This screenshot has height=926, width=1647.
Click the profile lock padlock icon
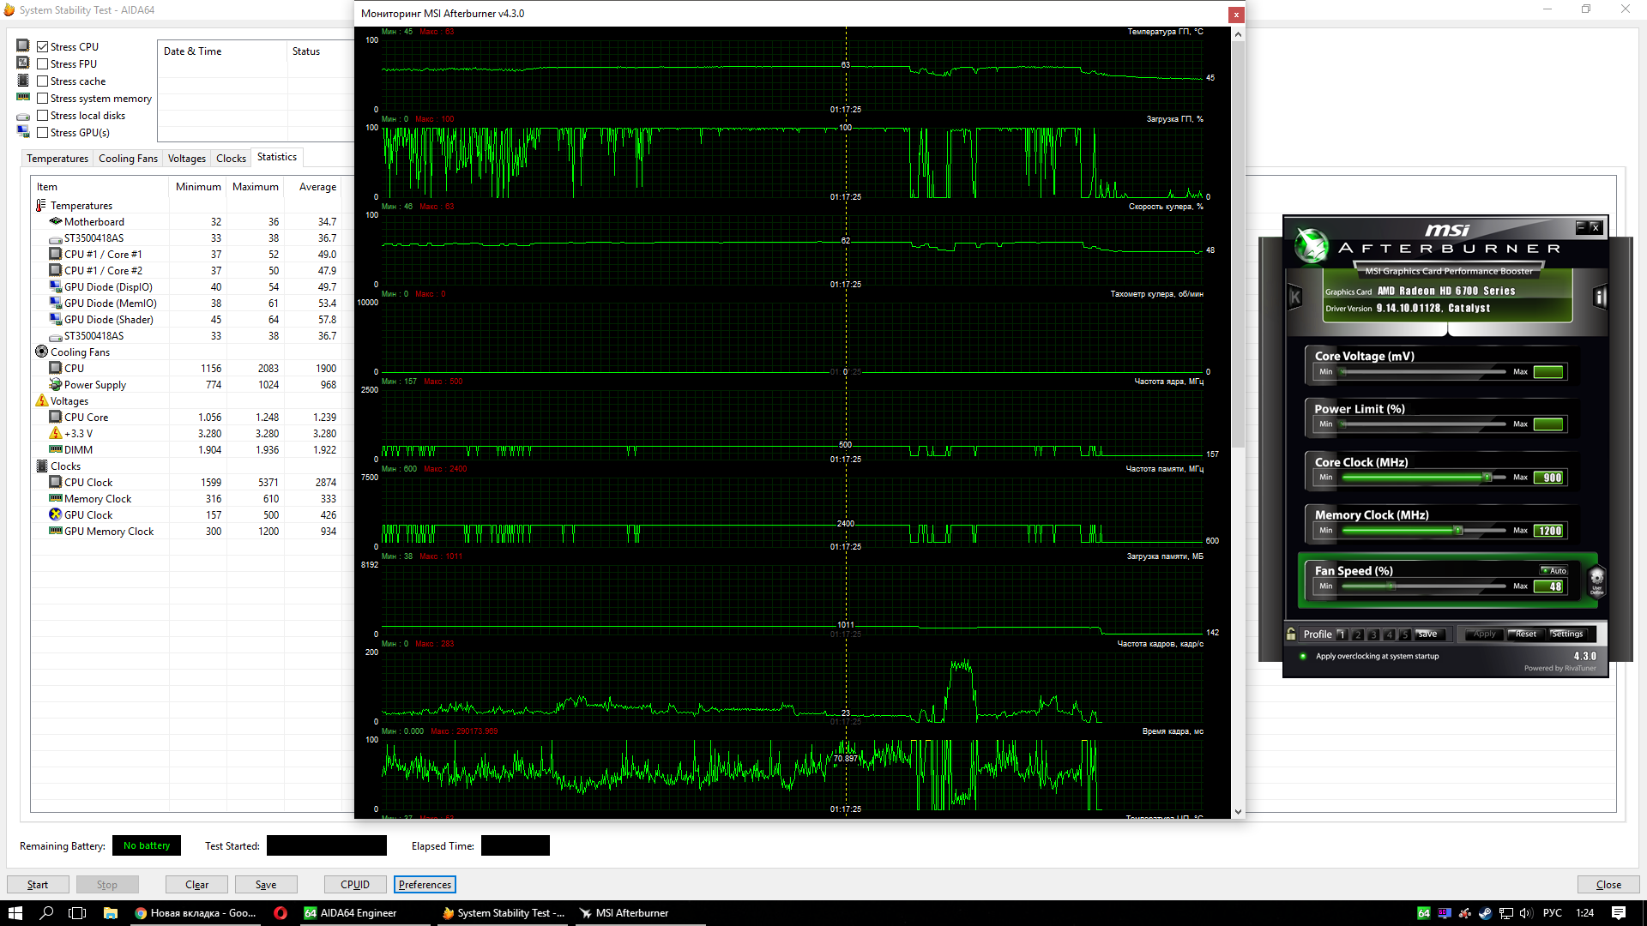coord(1291,634)
